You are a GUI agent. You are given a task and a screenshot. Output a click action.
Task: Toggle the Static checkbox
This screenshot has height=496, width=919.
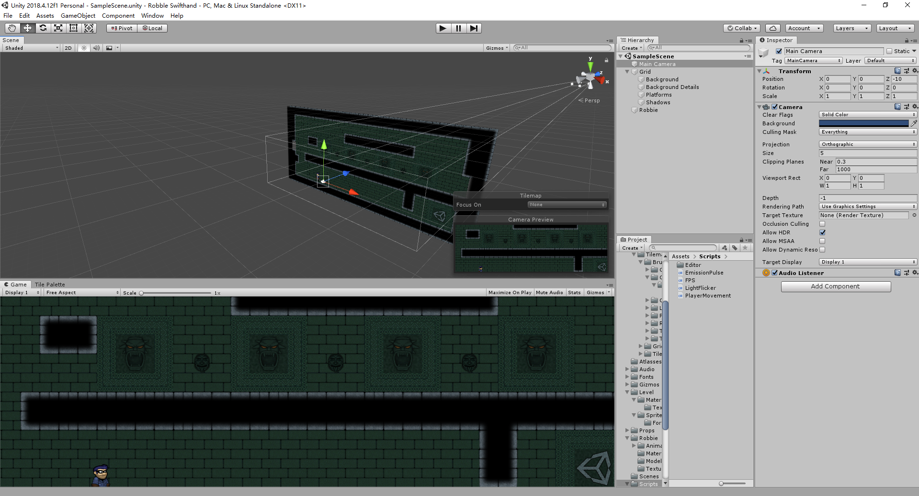coord(889,51)
